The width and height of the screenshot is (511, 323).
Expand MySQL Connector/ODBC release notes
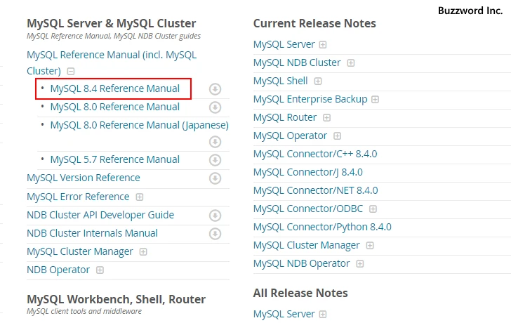pyautogui.click(x=373, y=209)
